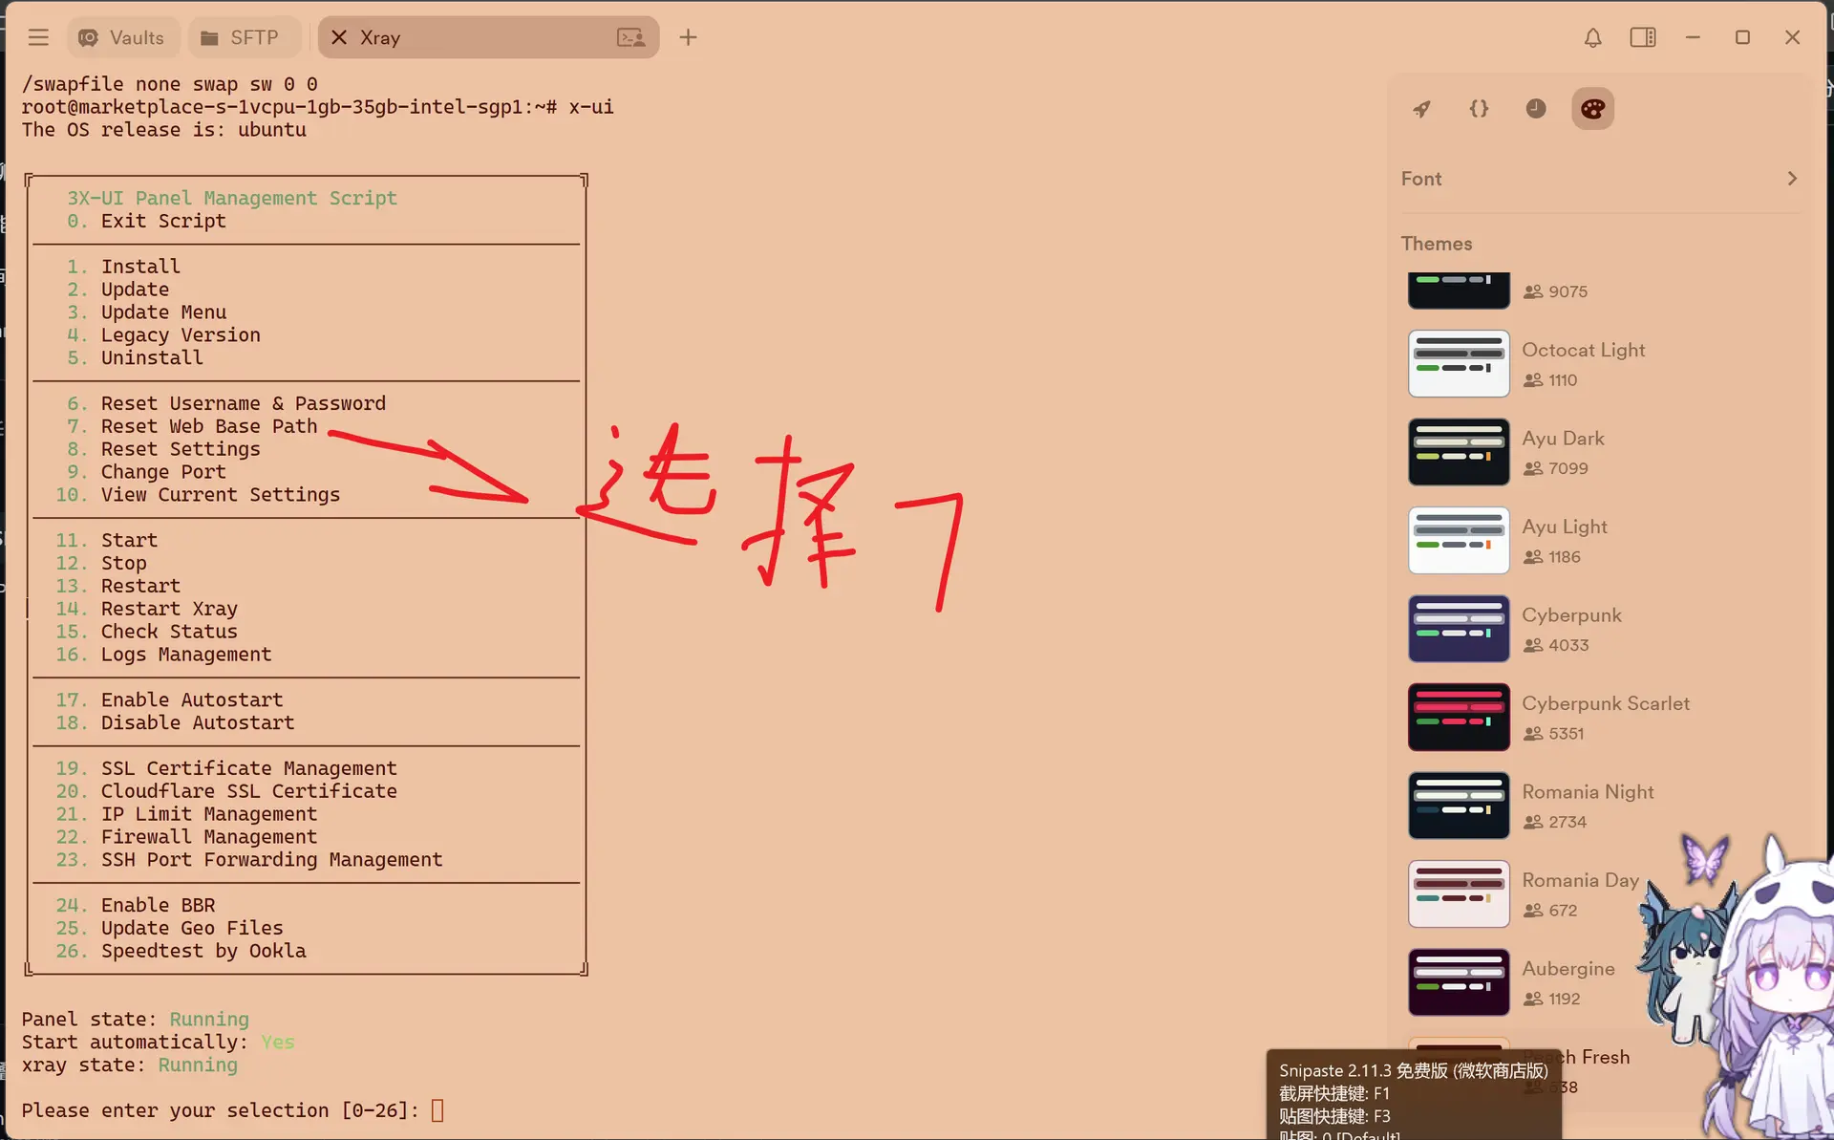Click the 'Legacy Version' line
The height and width of the screenshot is (1140, 1834).
point(163,335)
